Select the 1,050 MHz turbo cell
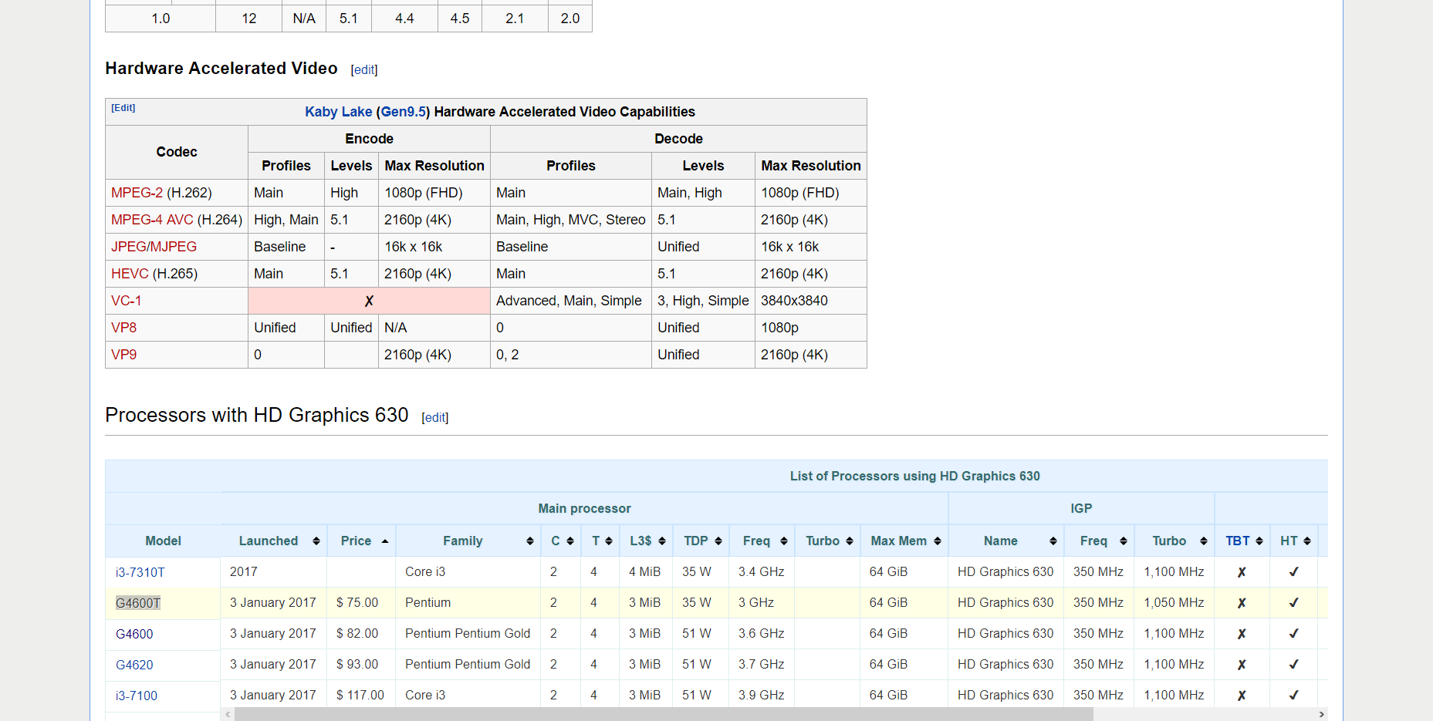The height and width of the screenshot is (721, 1433). point(1174,602)
